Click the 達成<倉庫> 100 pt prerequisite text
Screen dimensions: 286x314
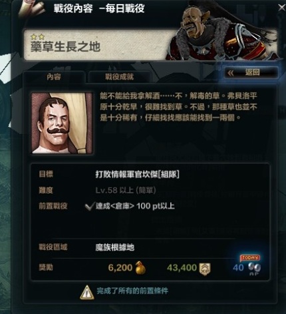(135, 206)
